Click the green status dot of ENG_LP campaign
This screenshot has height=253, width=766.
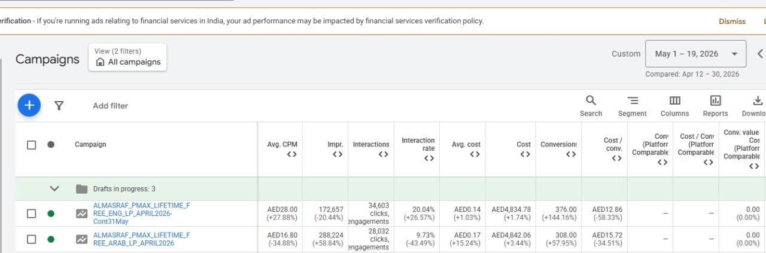[x=51, y=214]
